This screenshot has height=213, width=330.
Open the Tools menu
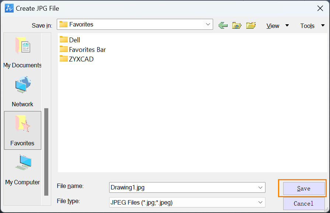coord(312,26)
